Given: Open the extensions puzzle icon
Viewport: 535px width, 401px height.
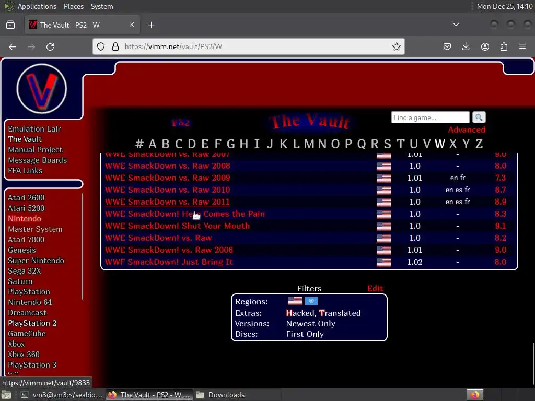Looking at the screenshot, I should point(504,46).
